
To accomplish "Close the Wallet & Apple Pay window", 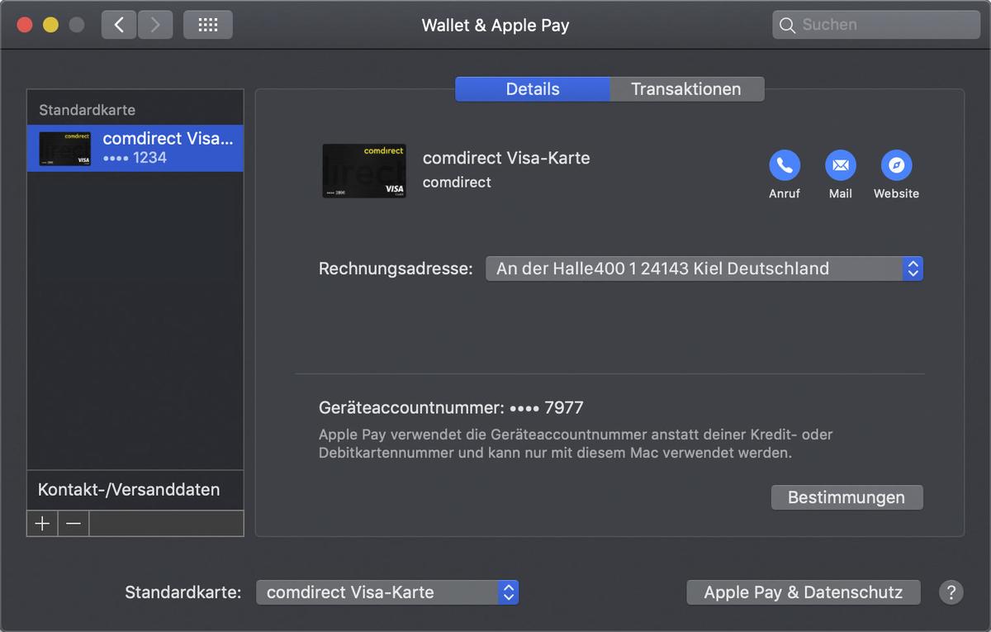I will 25,25.
